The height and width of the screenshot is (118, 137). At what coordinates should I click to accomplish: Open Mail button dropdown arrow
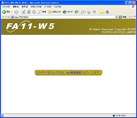click(85, 12)
